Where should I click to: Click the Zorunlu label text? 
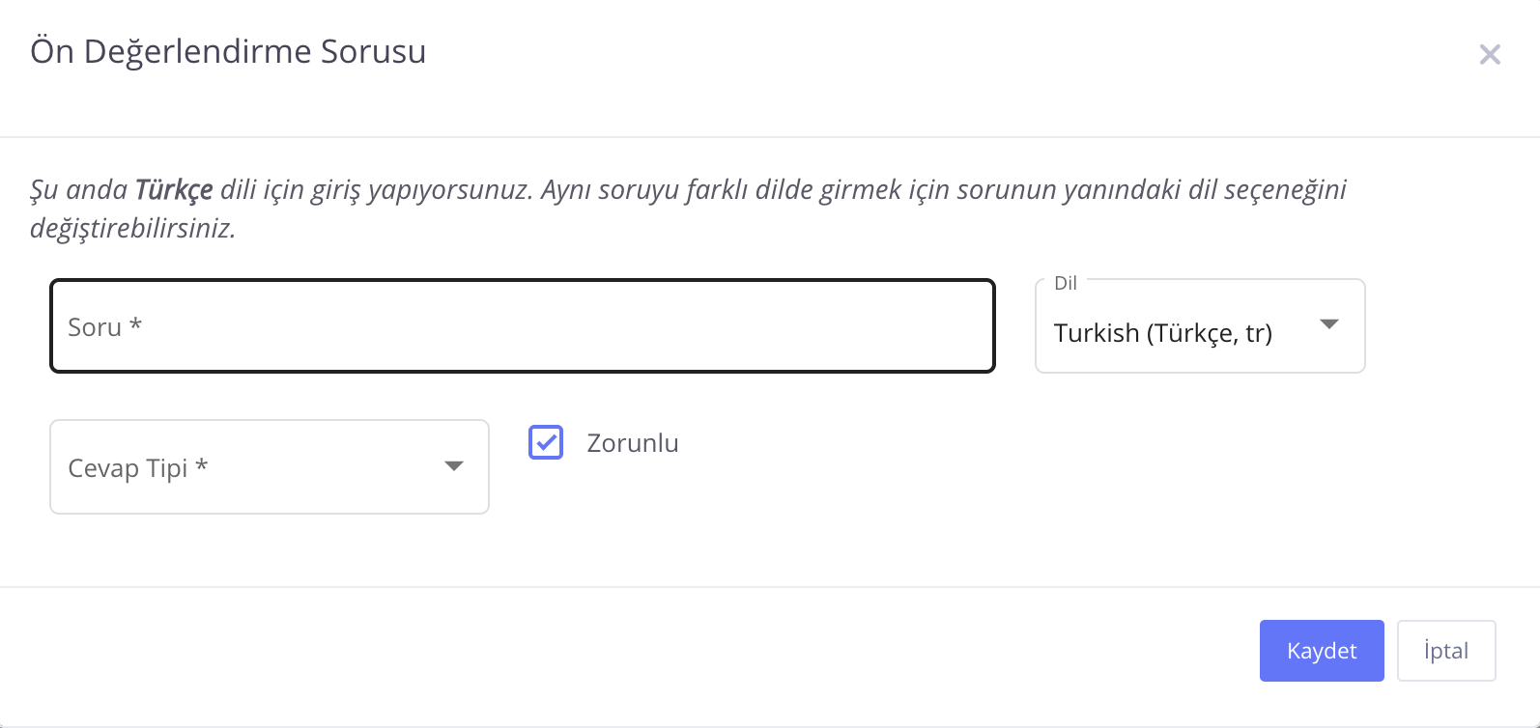click(633, 443)
